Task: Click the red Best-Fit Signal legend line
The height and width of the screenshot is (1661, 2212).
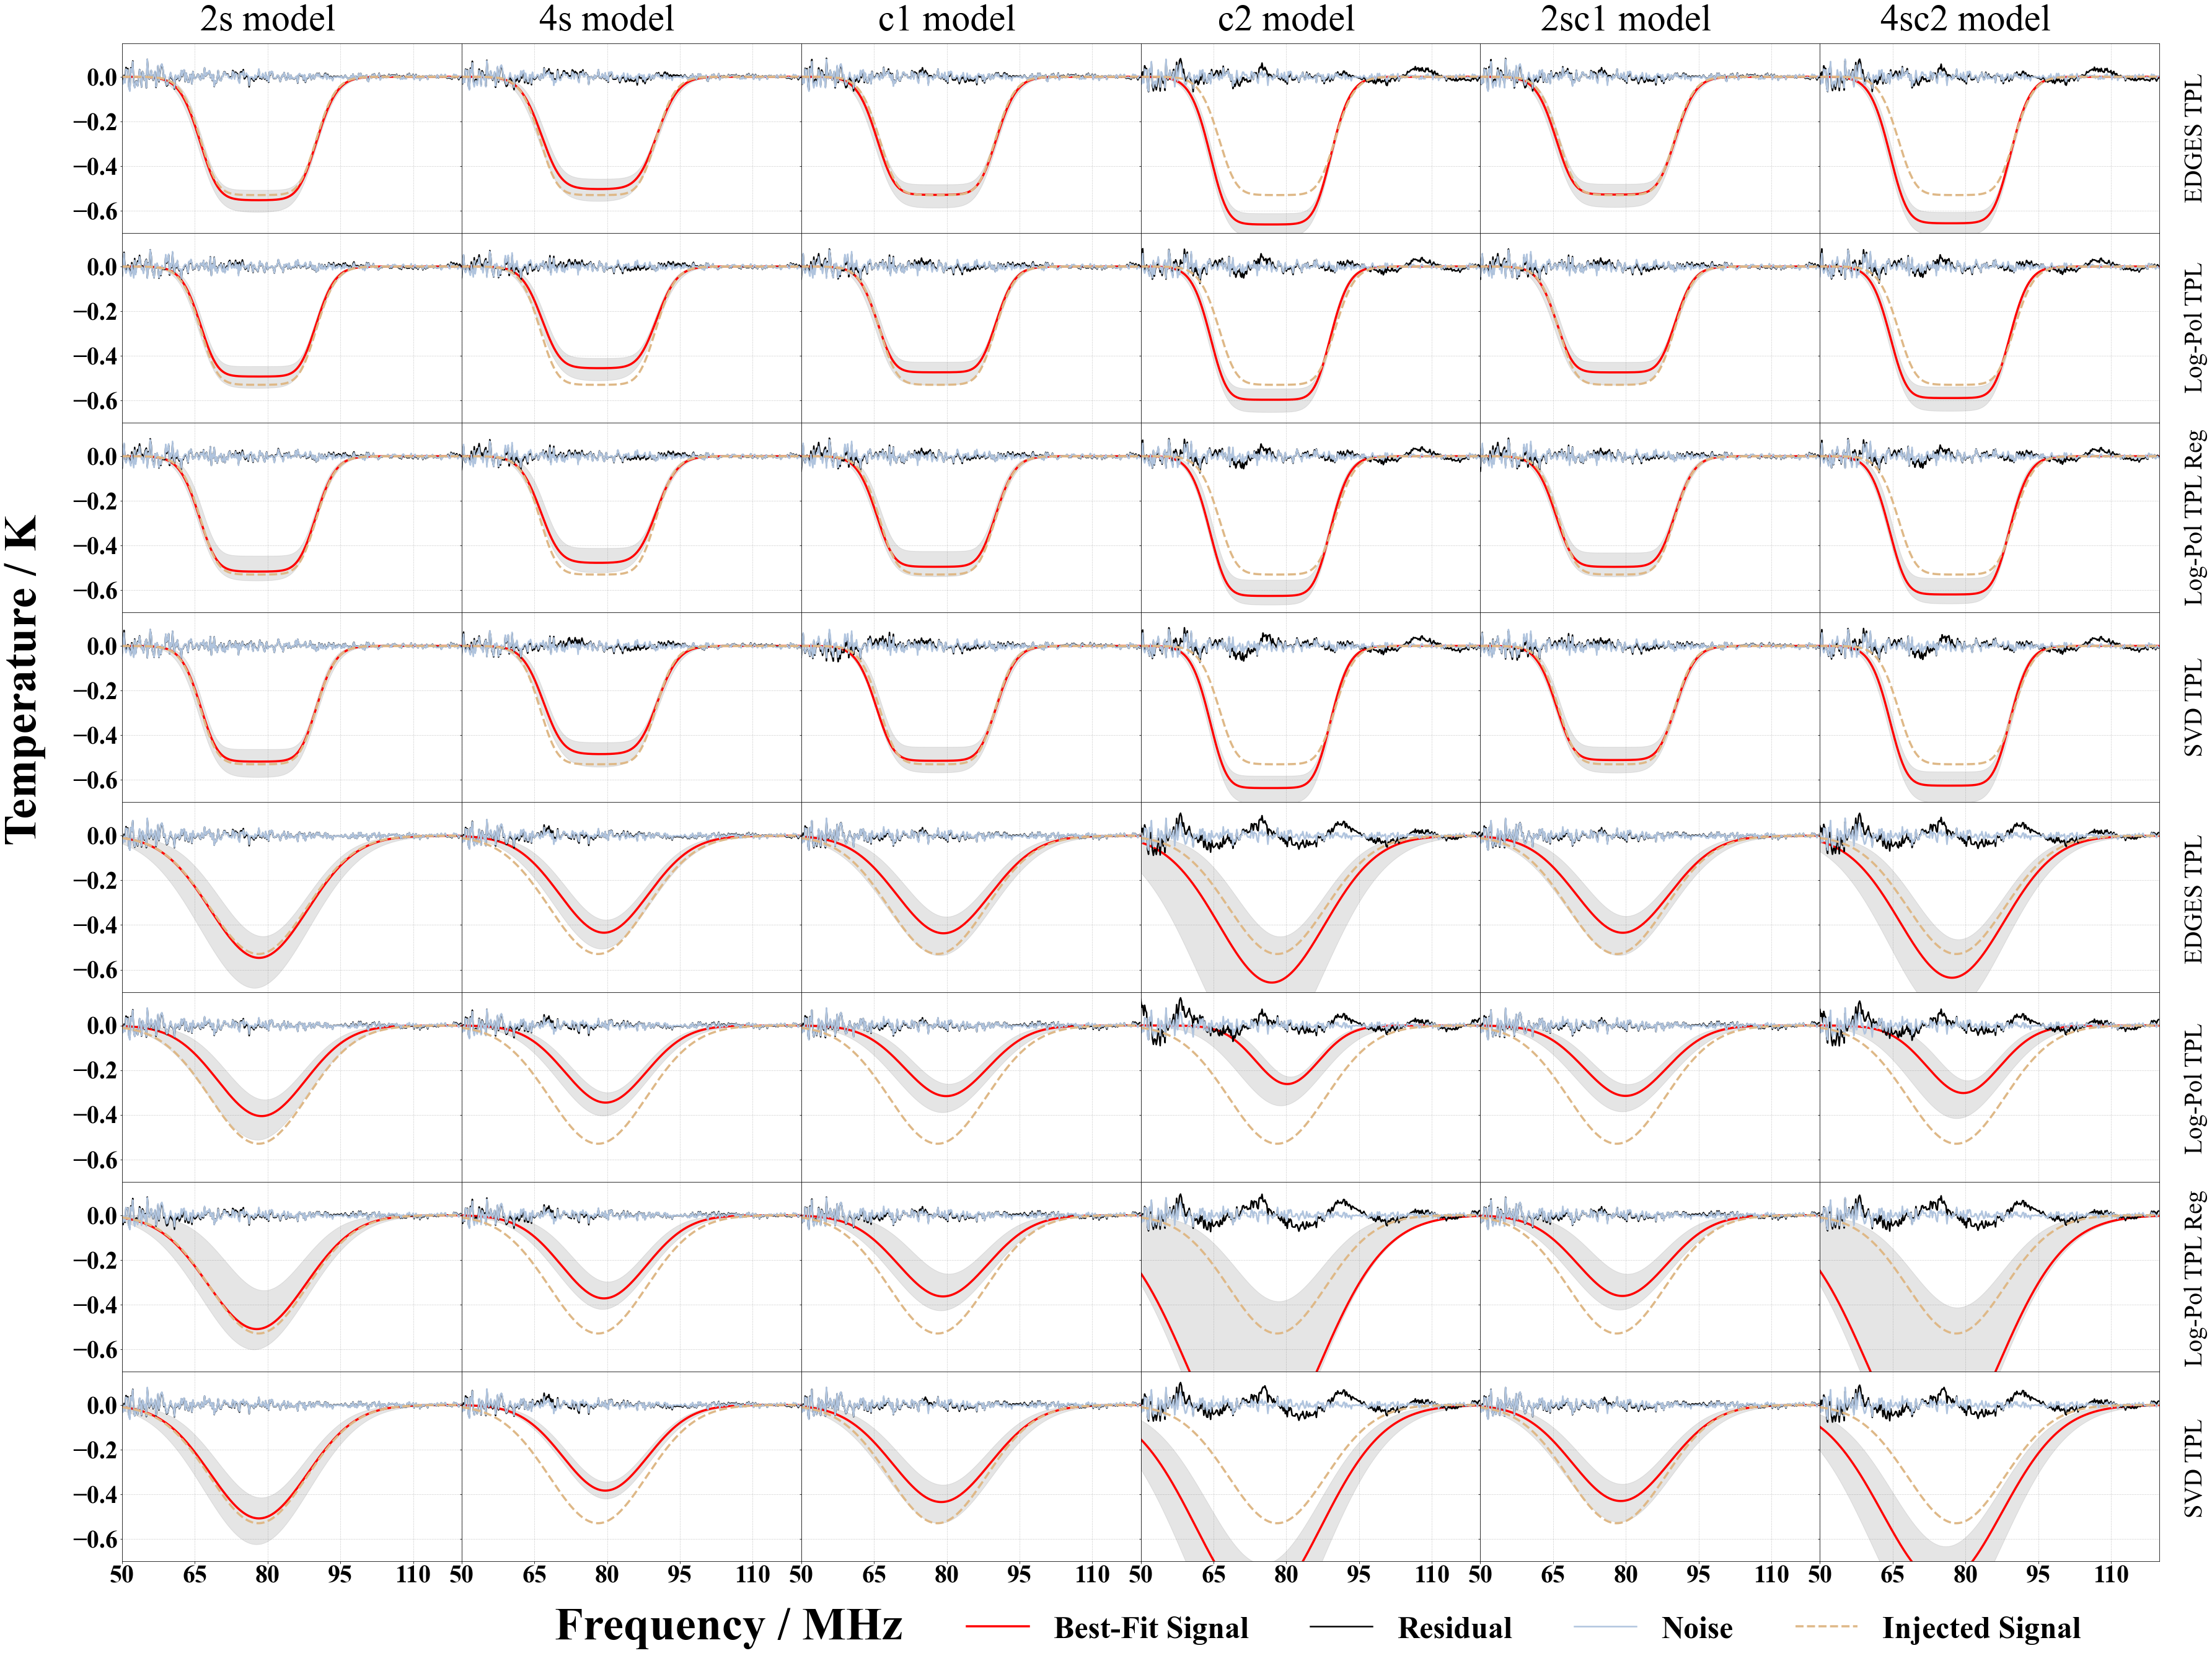Action: pyautogui.click(x=998, y=1628)
